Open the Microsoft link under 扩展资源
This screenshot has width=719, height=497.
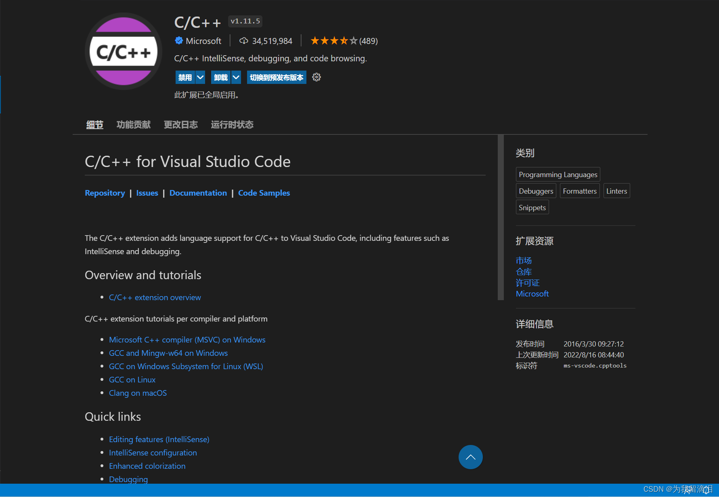pyautogui.click(x=532, y=294)
